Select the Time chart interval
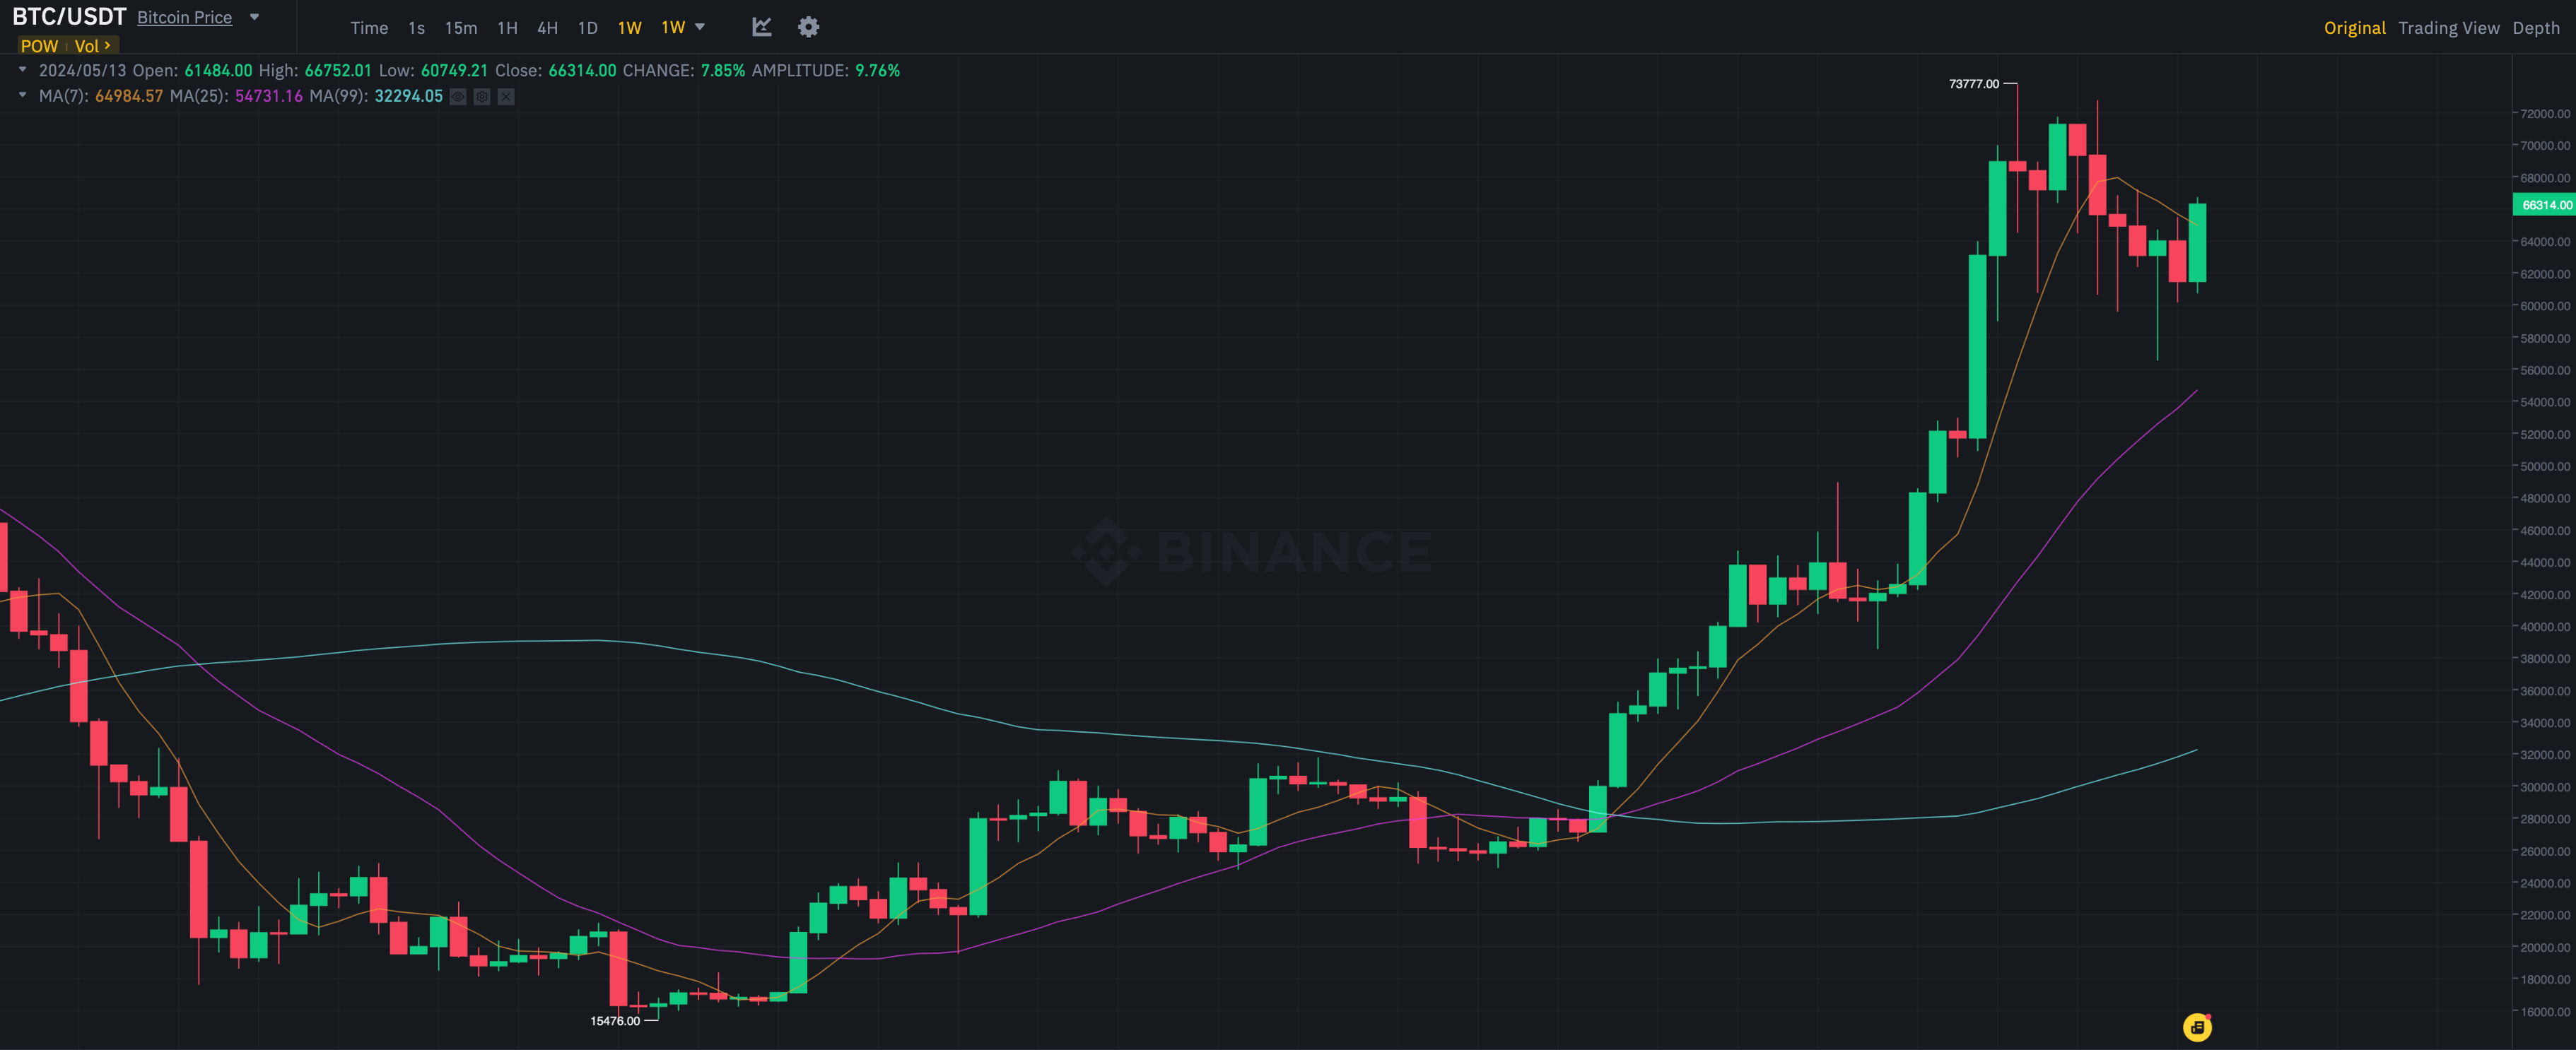This screenshot has height=1050, width=2576. 369,28
